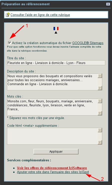The height and width of the screenshot is (185, 112).
Task: Click the help notepad icon
Action: point(7,15)
